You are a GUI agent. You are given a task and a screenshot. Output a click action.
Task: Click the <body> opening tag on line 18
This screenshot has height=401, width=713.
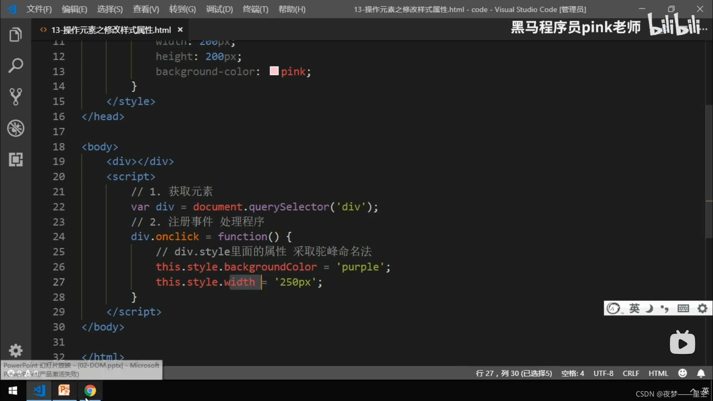point(100,147)
